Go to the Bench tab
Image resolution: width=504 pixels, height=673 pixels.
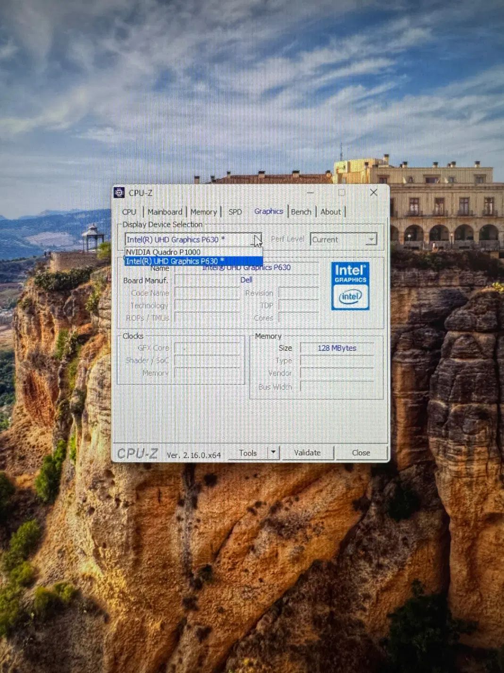(x=301, y=212)
